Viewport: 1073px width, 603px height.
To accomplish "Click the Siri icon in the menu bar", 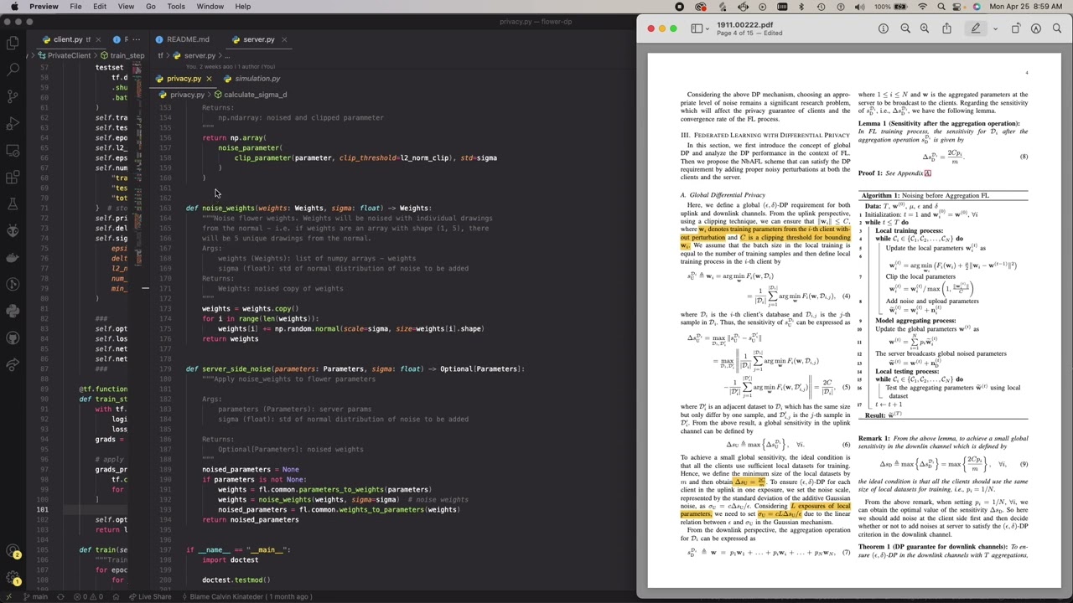I will (x=977, y=7).
